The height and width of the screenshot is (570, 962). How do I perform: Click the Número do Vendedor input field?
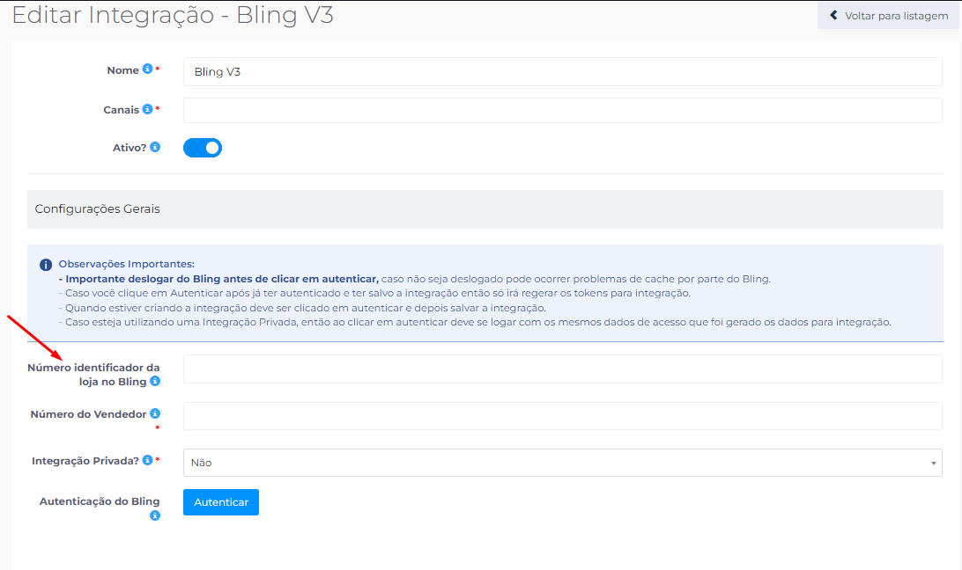pos(563,416)
